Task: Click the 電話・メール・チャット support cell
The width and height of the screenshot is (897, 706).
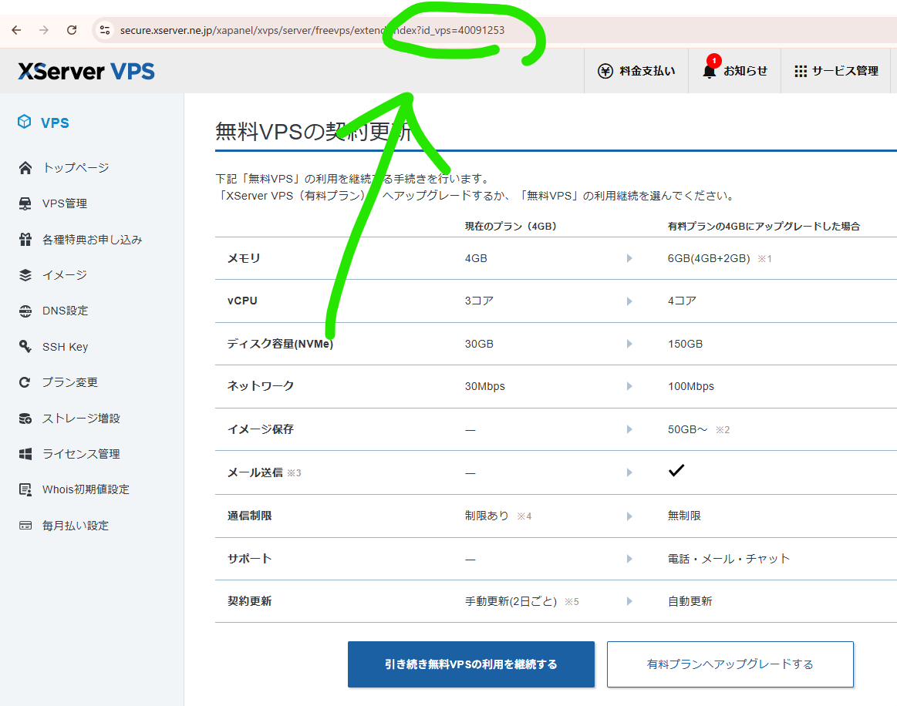Action: (x=729, y=559)
